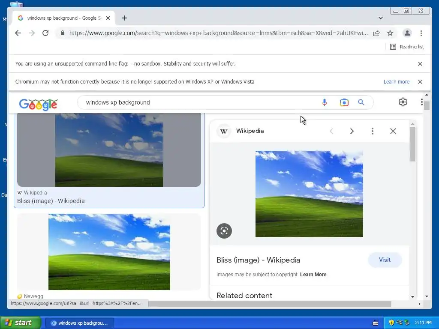This screenshot has height=329, width=439.
Task: Click the taskbar clock showing 2:11 PM
Action: [423, 323]
